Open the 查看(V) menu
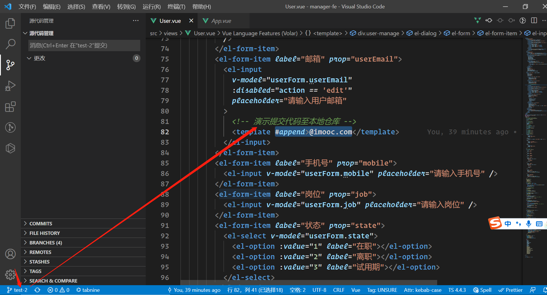 (x=101, y=7)
